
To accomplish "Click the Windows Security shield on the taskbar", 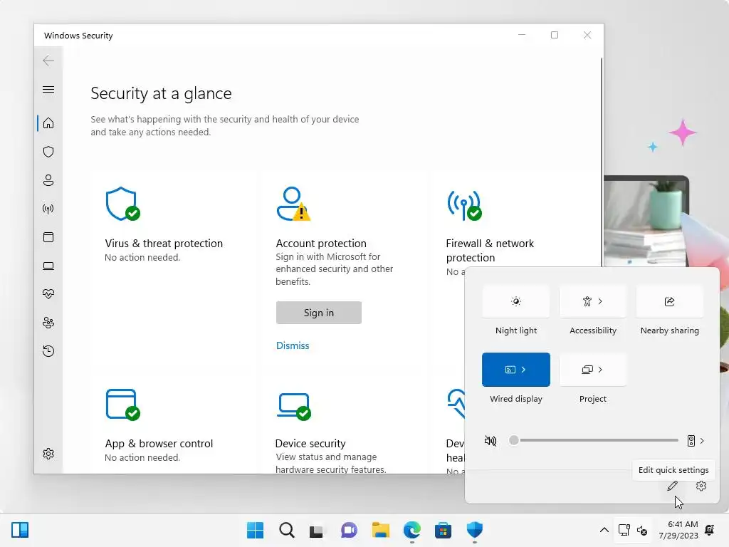I will pyautogui.click(x=475, y=530).
